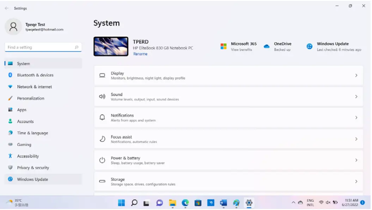Open Microsoft Teams chat from the taskbar
This screenshot has height=210, width=372.
(159, 203)
